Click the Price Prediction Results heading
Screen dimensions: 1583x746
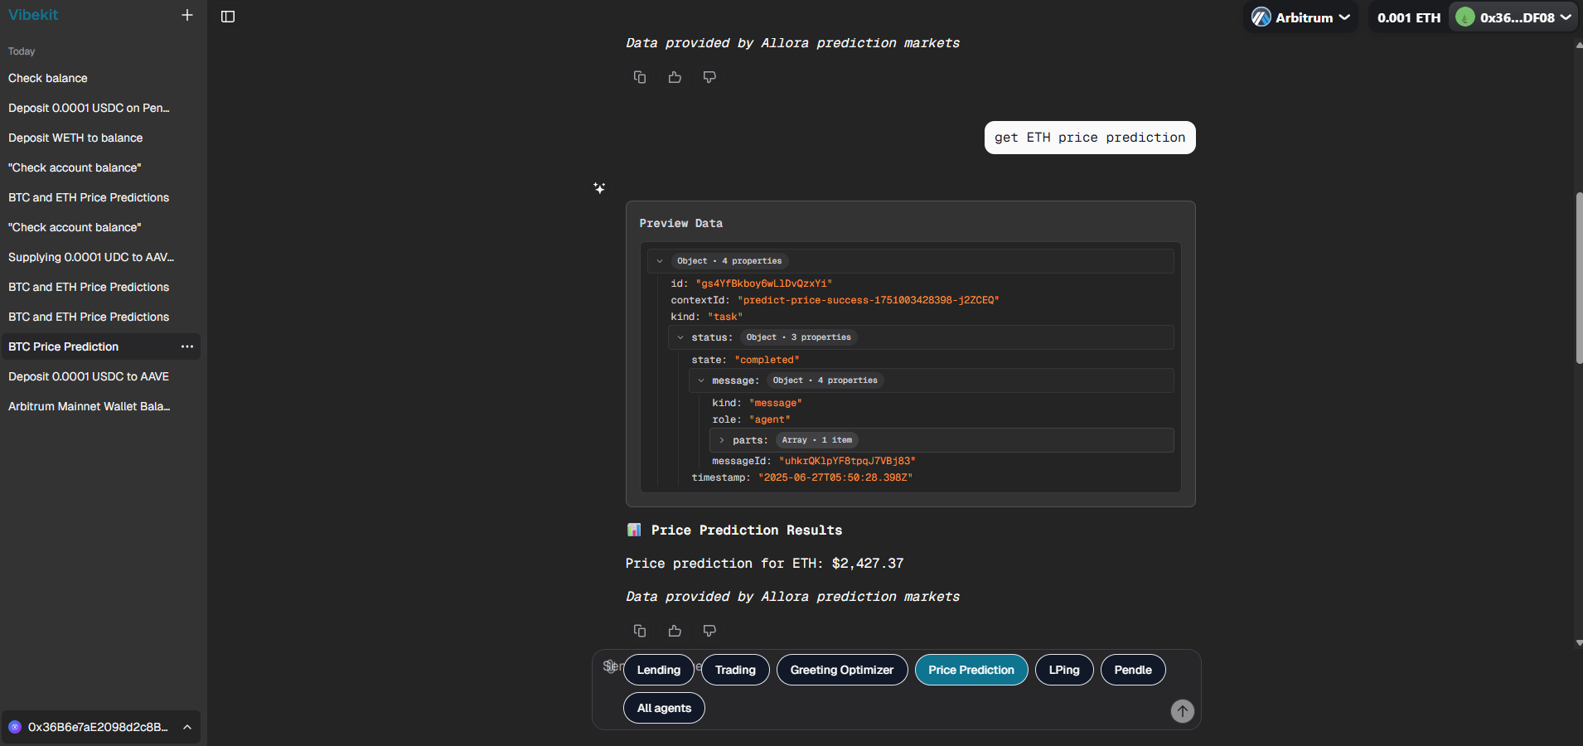click(x=747, y=530)
